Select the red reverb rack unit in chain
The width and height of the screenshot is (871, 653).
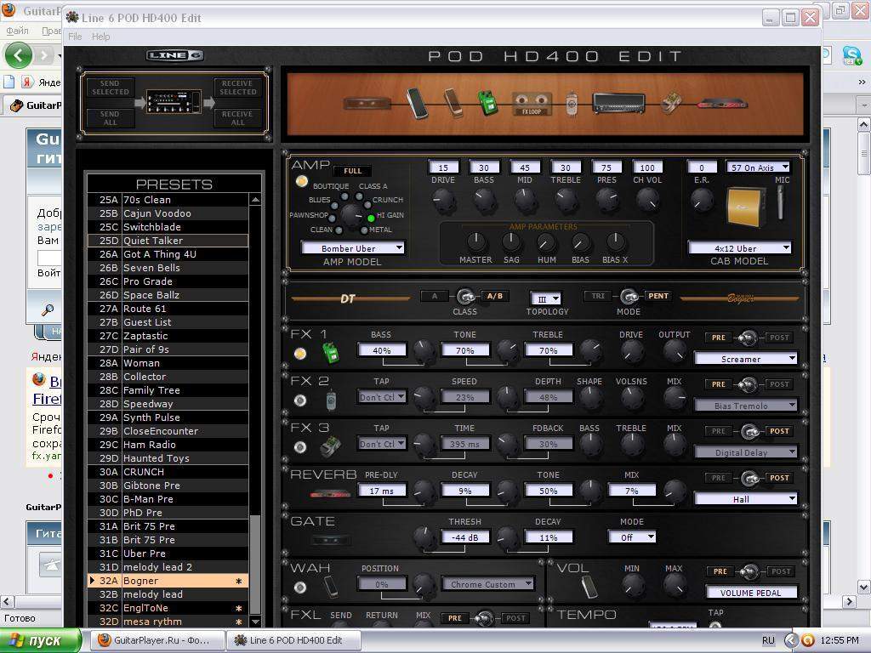722,105
